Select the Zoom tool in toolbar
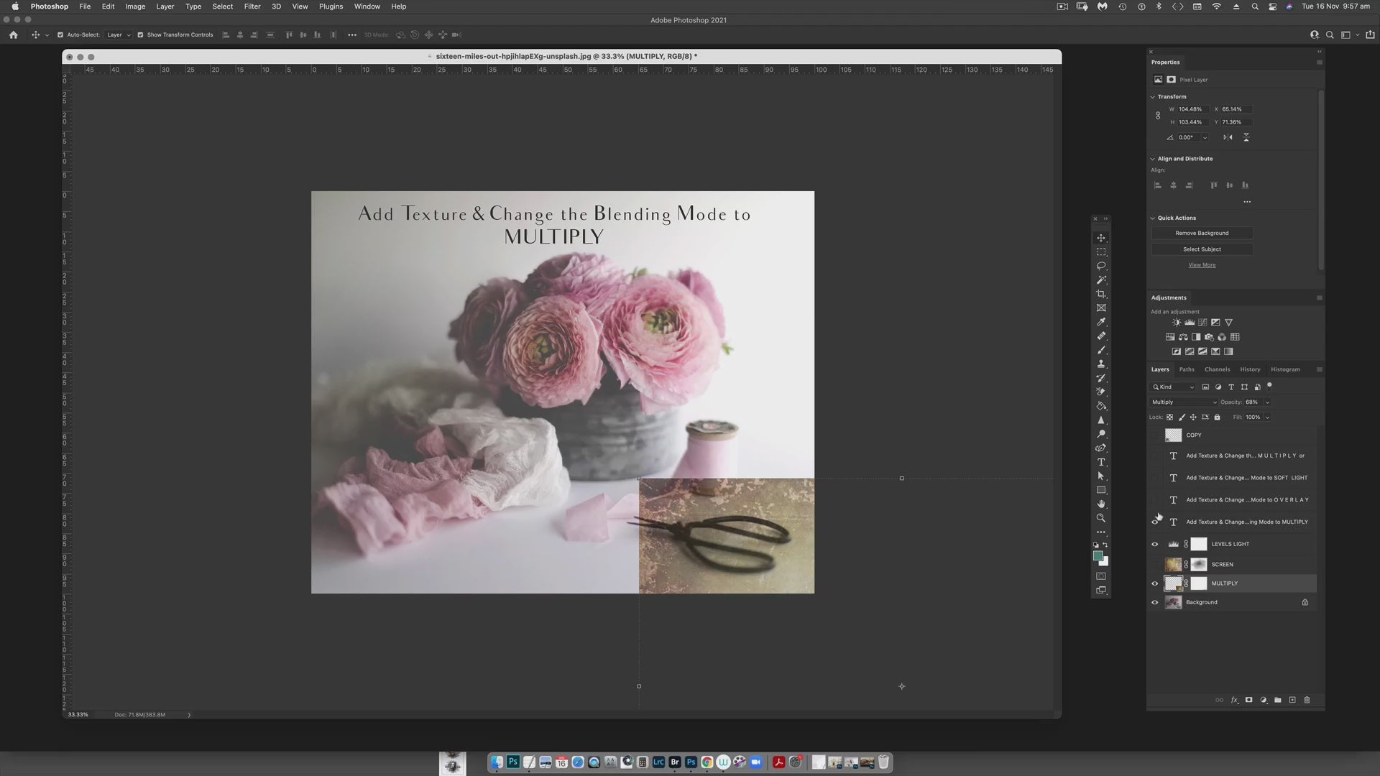 [x=1100, y=518]
